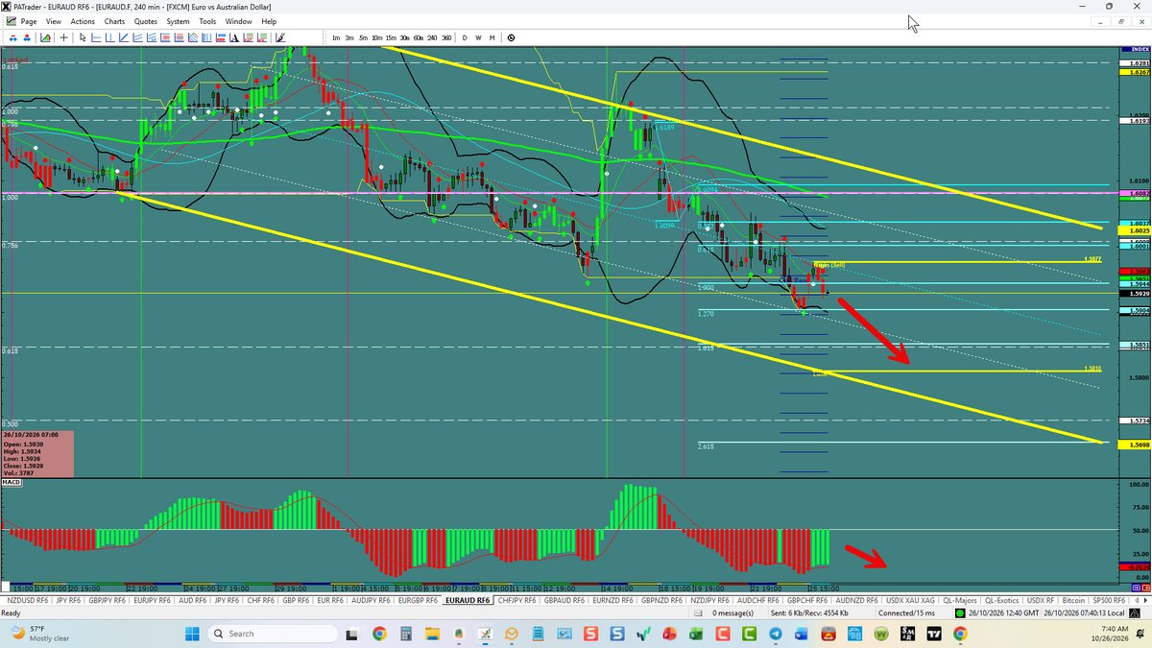Open the chart indicators icon

point(45,37)
